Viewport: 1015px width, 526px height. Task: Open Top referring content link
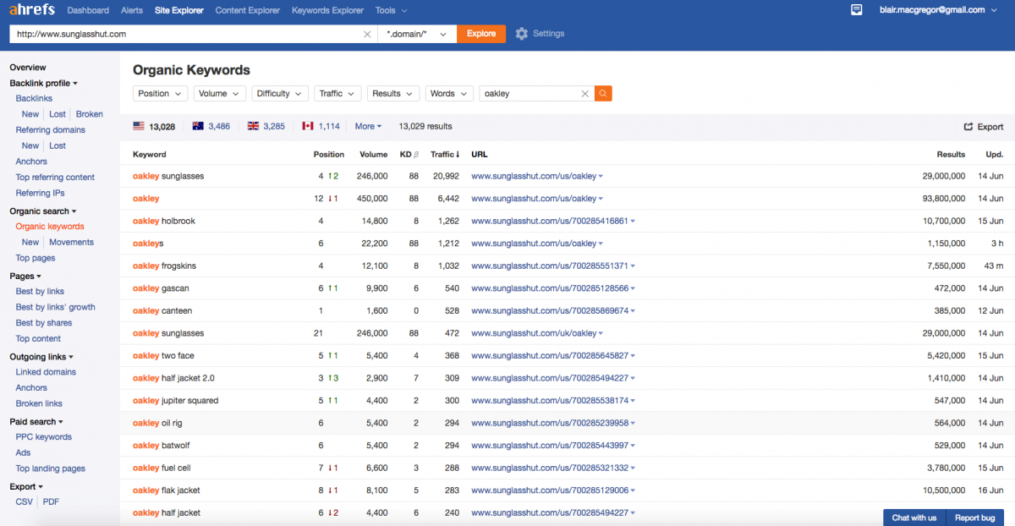pyautogui.click(x=55, y=178)
